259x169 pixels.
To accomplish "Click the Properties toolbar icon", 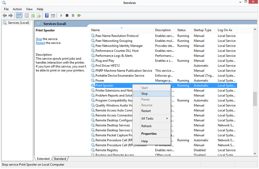I will (27, 15).
